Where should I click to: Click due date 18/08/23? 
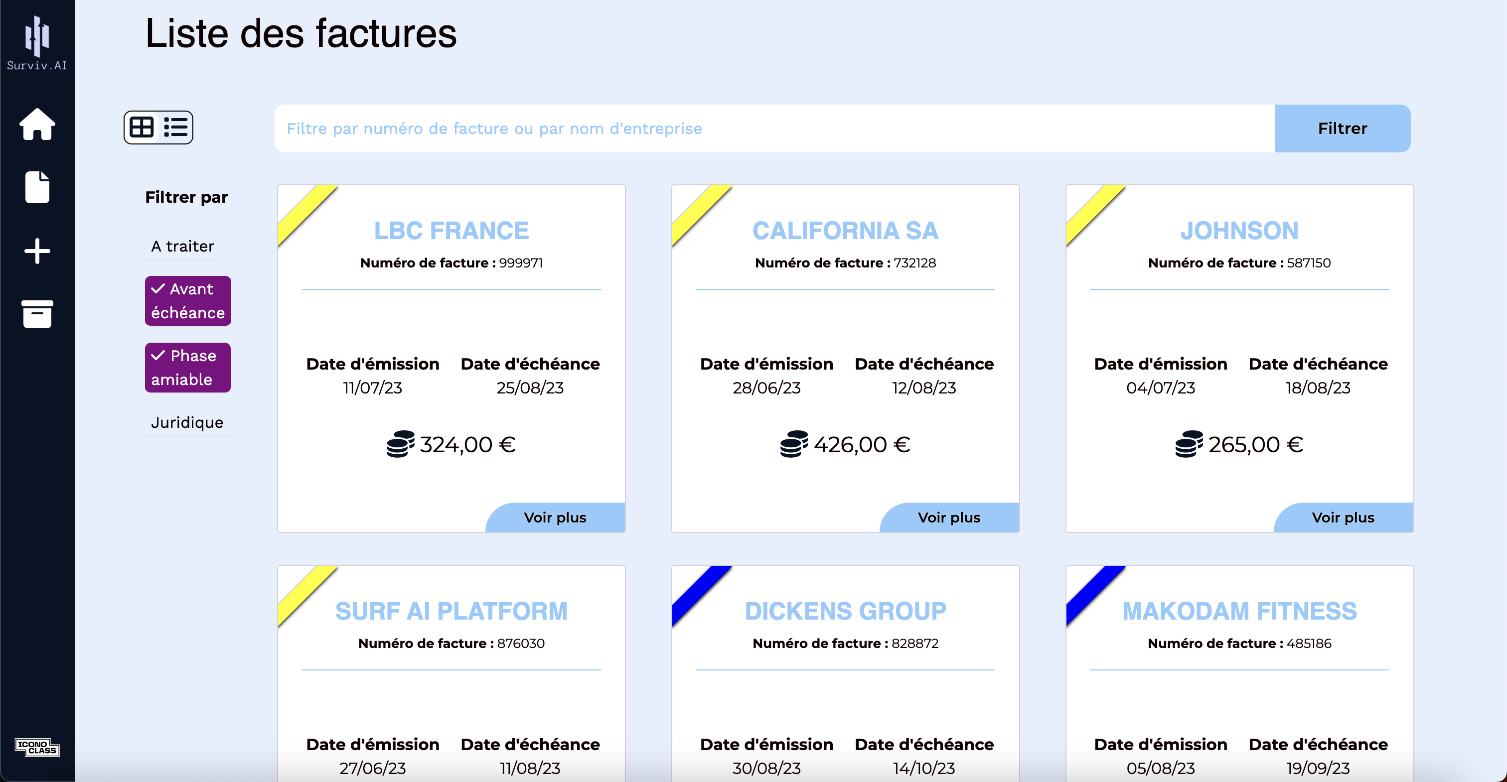[x=1318, y=388]
